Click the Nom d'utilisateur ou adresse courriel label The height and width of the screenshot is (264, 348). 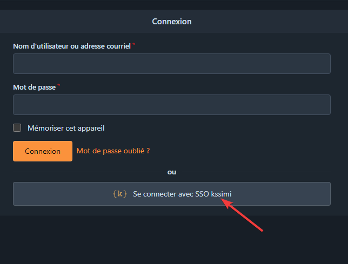(x=72, y=46)
